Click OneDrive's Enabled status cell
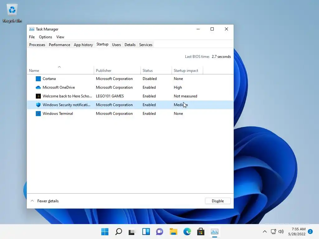319x239 pixels. pos(149,87)
